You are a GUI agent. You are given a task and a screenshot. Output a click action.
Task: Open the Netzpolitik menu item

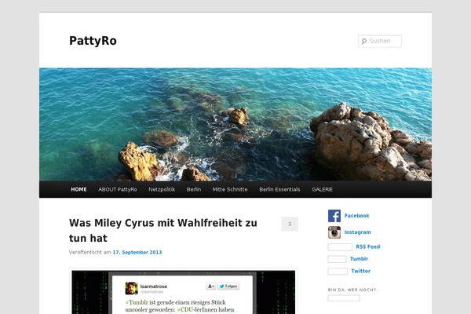[x=162, y=189]
